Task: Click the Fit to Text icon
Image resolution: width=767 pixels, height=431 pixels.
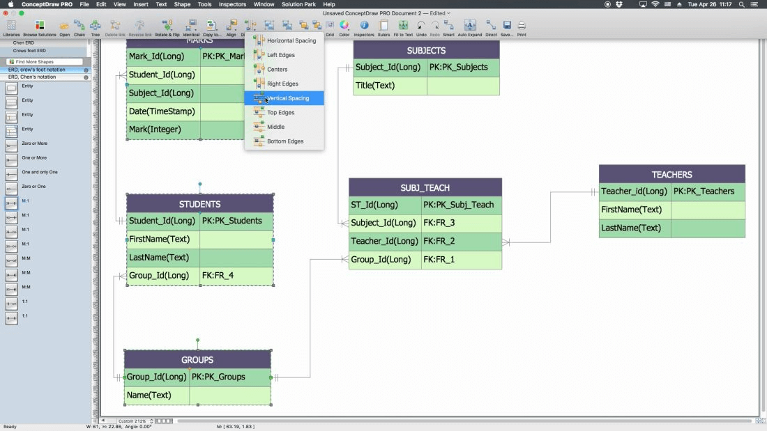Action: coord(403,26)
